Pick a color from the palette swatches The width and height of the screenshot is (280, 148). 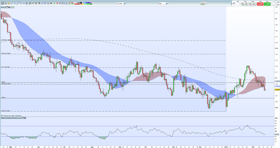point(83,3)
